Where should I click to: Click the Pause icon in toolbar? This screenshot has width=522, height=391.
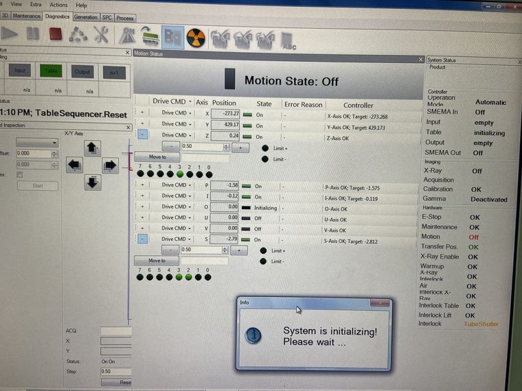click(32, 34)
